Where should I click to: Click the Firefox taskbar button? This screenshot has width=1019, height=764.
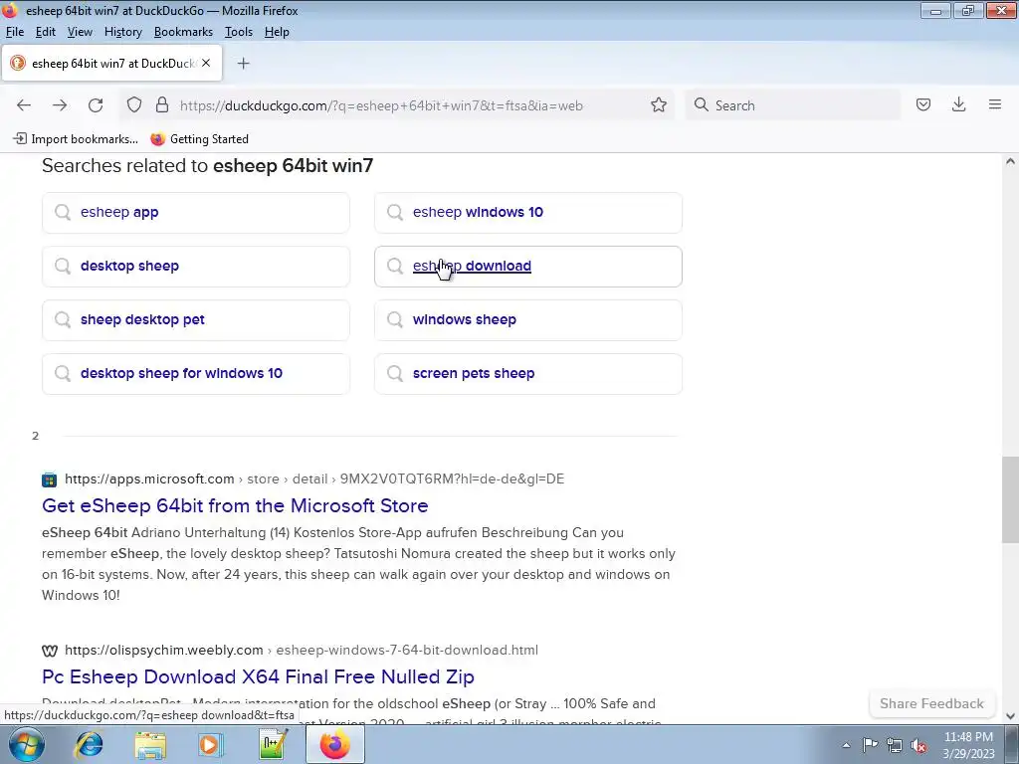[334, 744]
